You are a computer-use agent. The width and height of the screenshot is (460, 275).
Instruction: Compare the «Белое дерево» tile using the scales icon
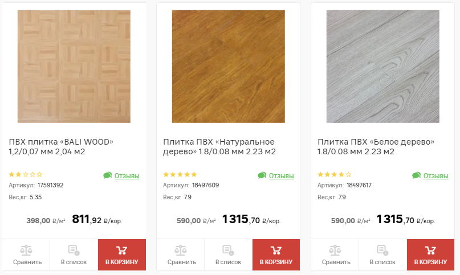coord(336,255)
